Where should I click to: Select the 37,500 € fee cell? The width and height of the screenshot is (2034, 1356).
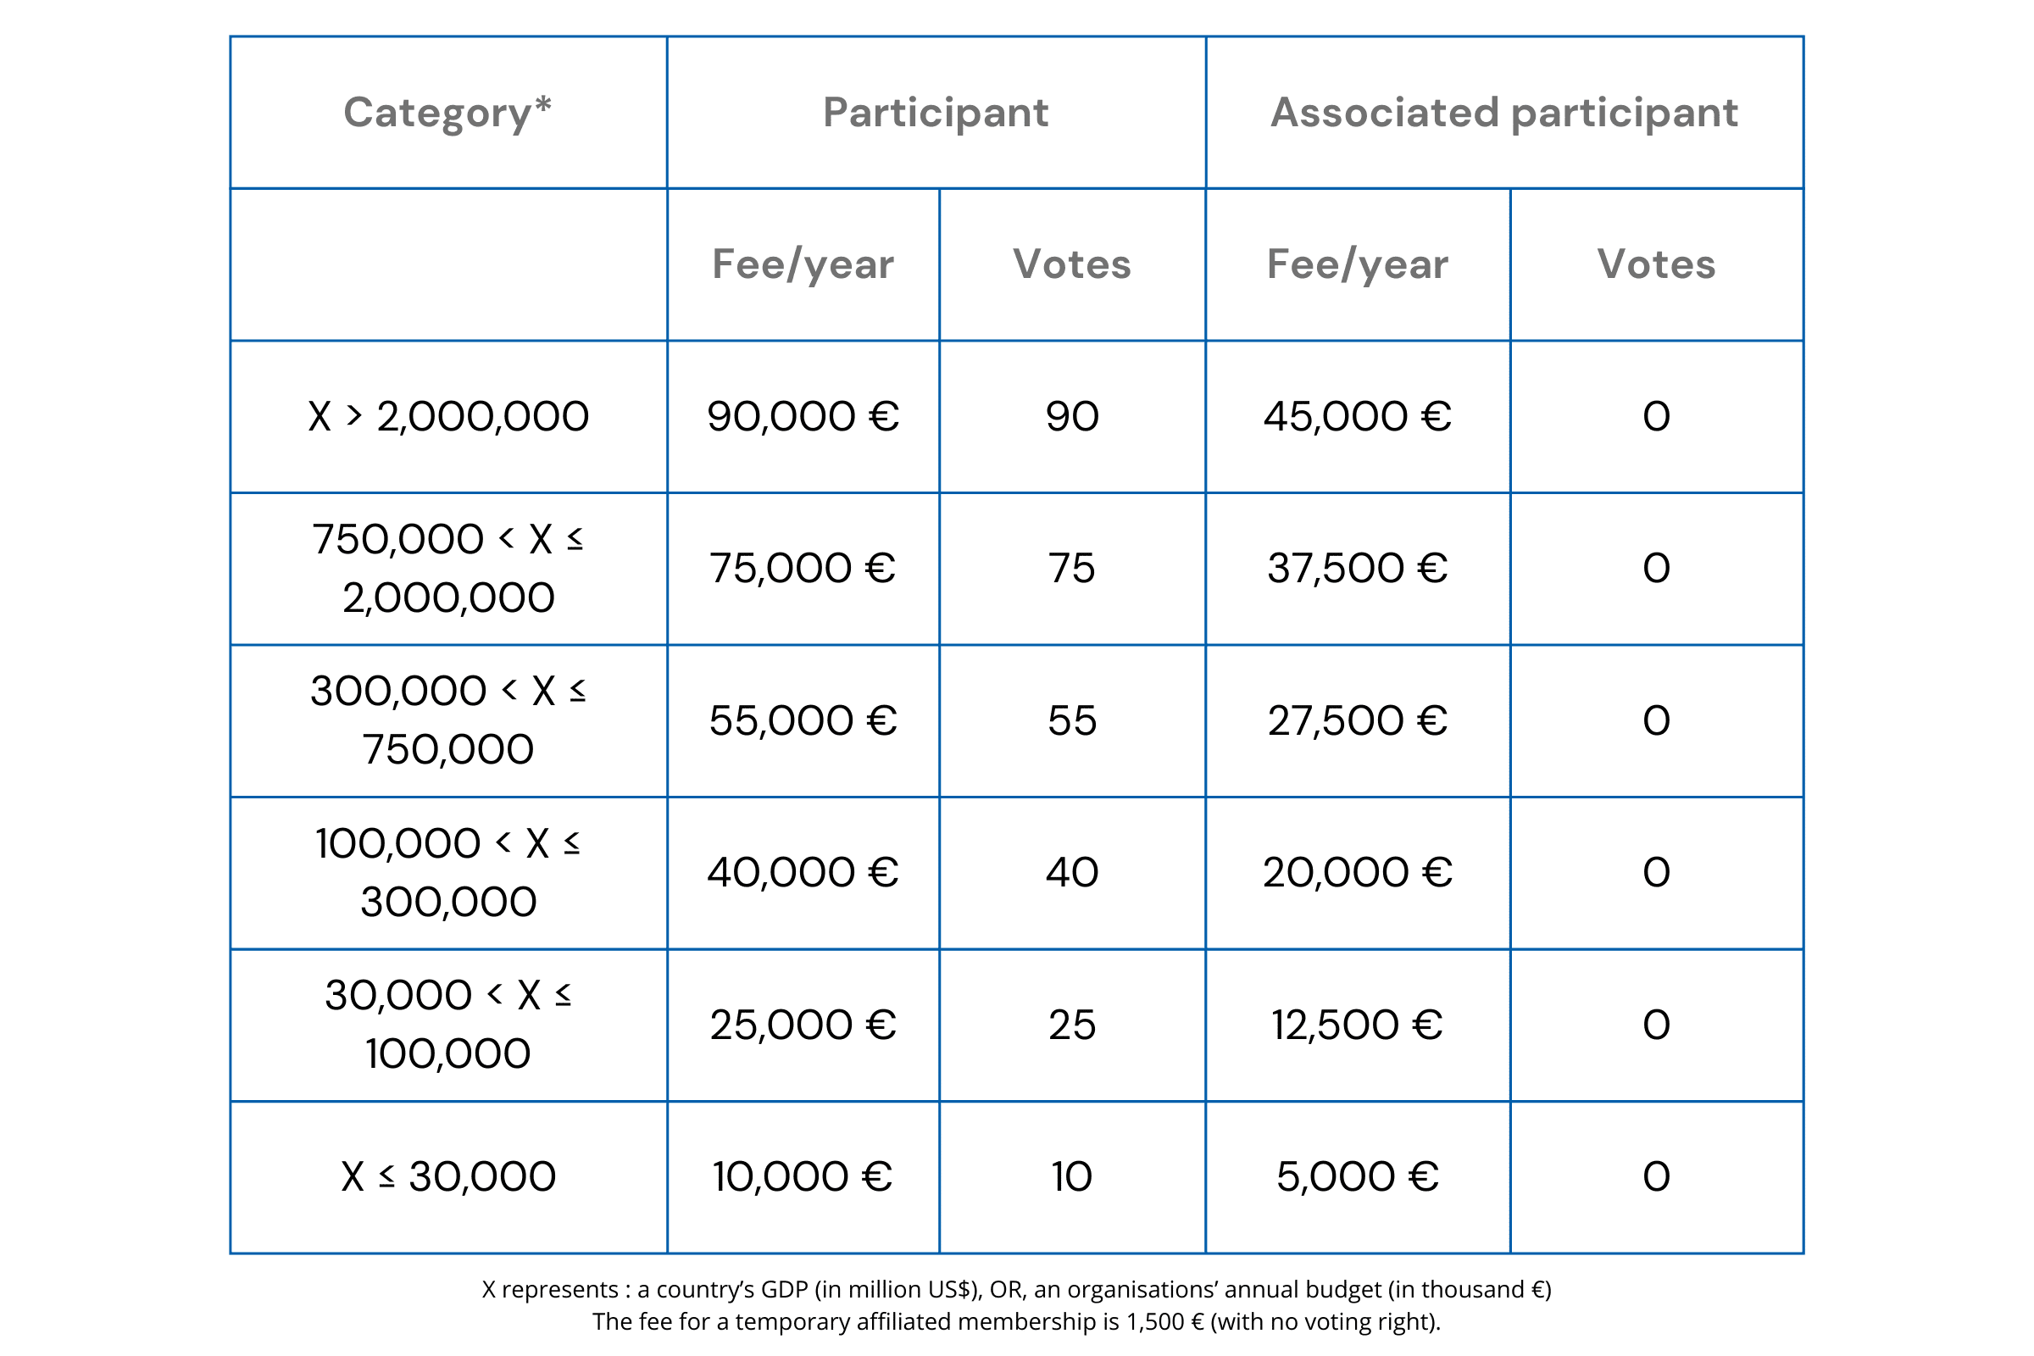pyautogui.click(x=1357, y=569)
